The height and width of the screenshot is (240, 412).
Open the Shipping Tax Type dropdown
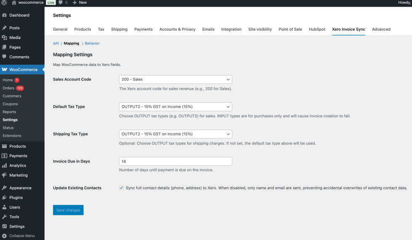(175, 134)
